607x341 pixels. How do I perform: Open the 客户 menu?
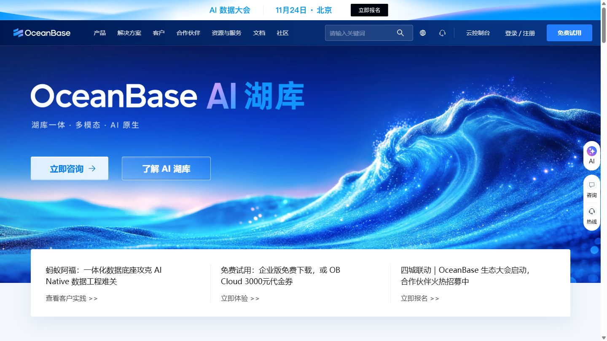(x=159, y=33)
